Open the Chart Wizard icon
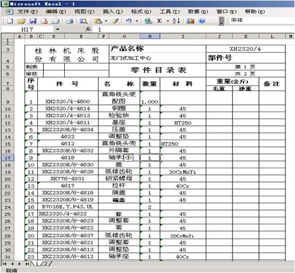The image size is (295, 273). 190,21
